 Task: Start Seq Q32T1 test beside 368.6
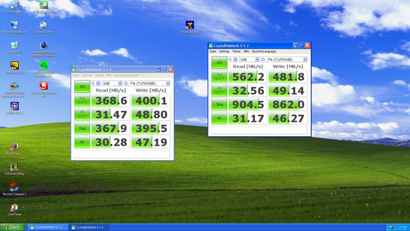[x=82, y=100]
